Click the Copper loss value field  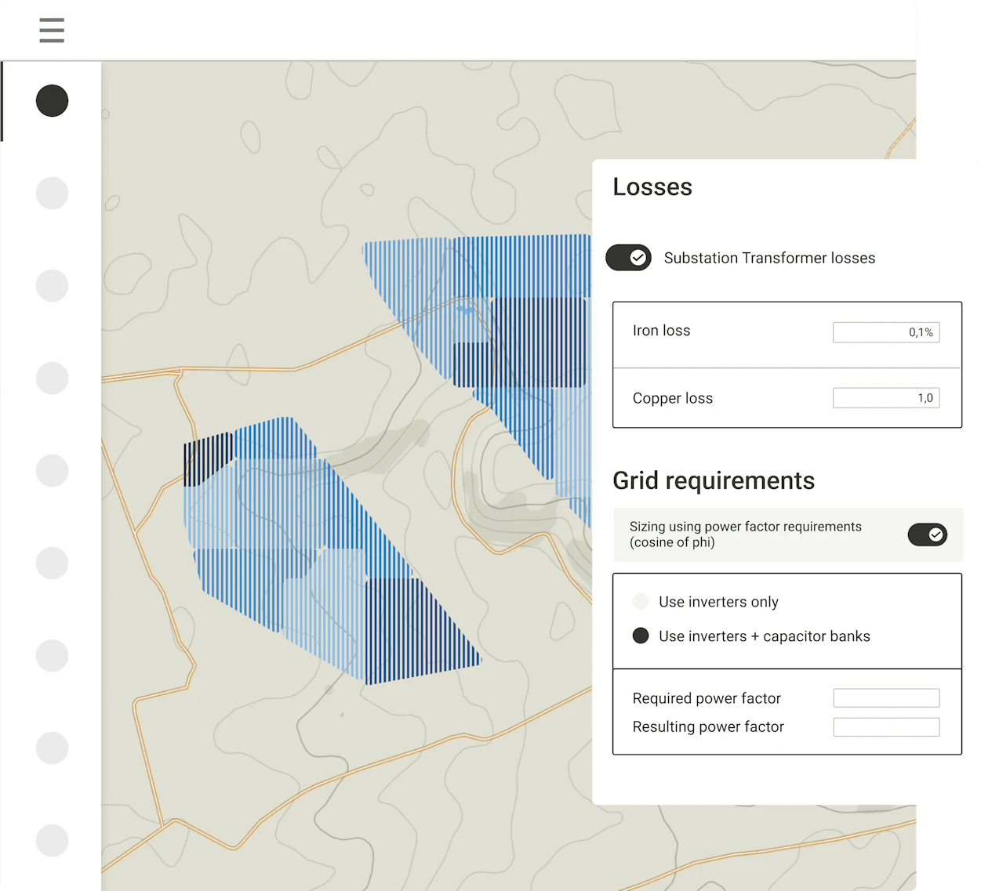(x=886, y=398)
